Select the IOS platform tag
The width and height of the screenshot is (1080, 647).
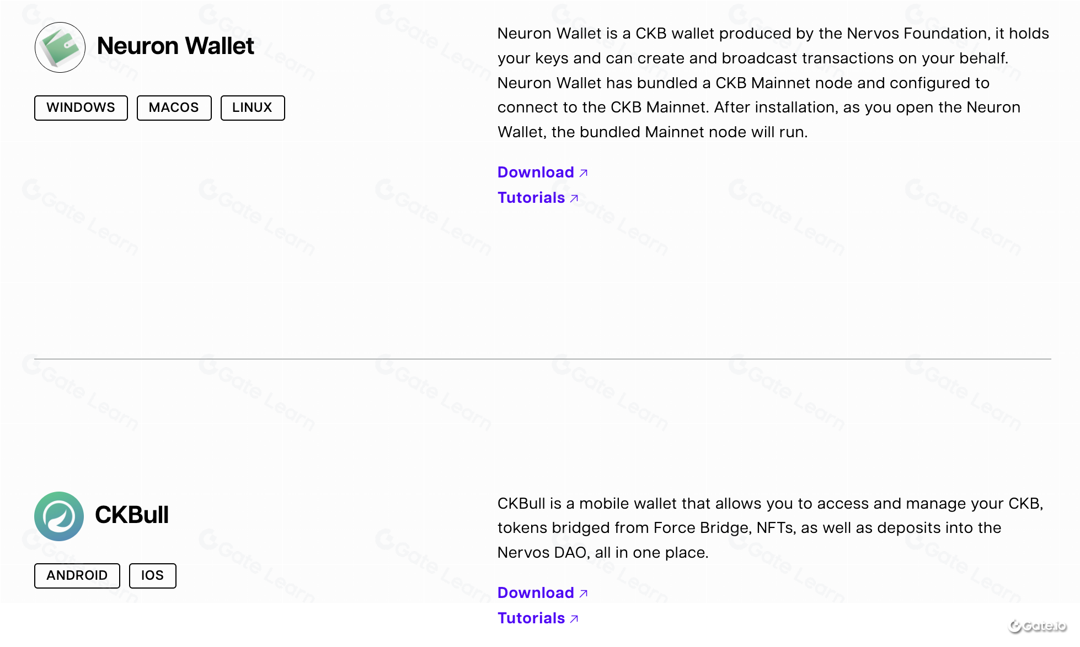click(153, 576)
